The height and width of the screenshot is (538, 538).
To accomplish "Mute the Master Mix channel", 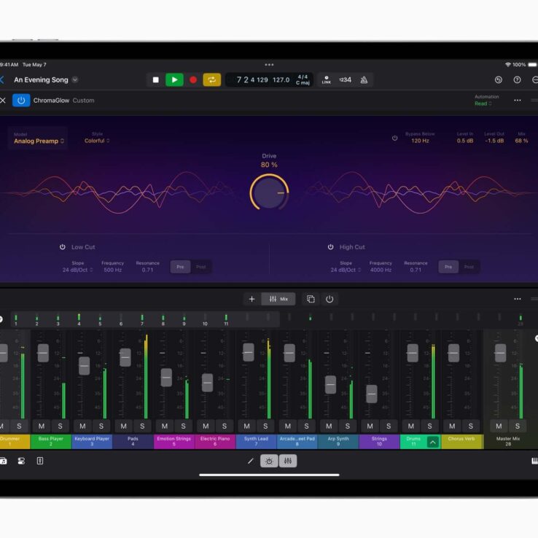I will (x=499, y=426).
